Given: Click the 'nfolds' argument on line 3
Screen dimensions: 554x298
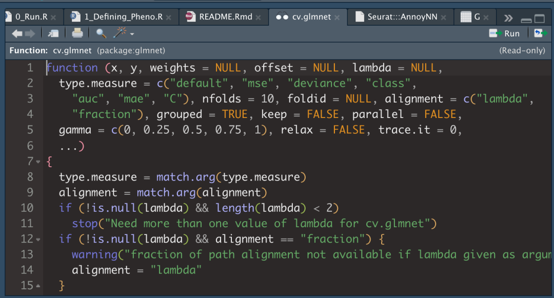Looking at the screenshot, I should pyautogui.click(x=222, y=98).
